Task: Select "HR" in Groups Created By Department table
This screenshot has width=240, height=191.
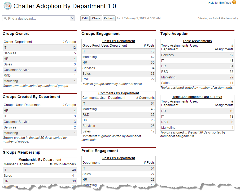Action: pos(6,110)
